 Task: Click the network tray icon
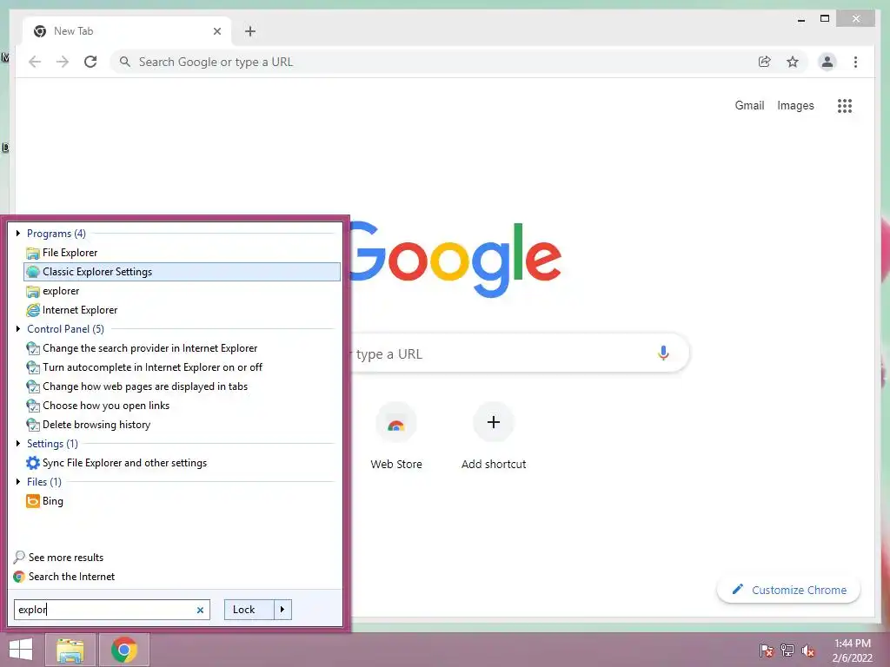pyautogui.click(x=787, y=650)
